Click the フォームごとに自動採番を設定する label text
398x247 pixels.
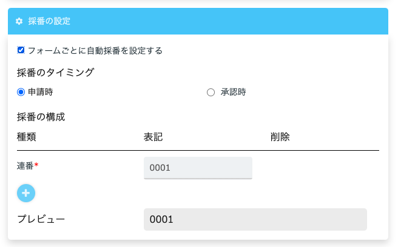point(95,51)
